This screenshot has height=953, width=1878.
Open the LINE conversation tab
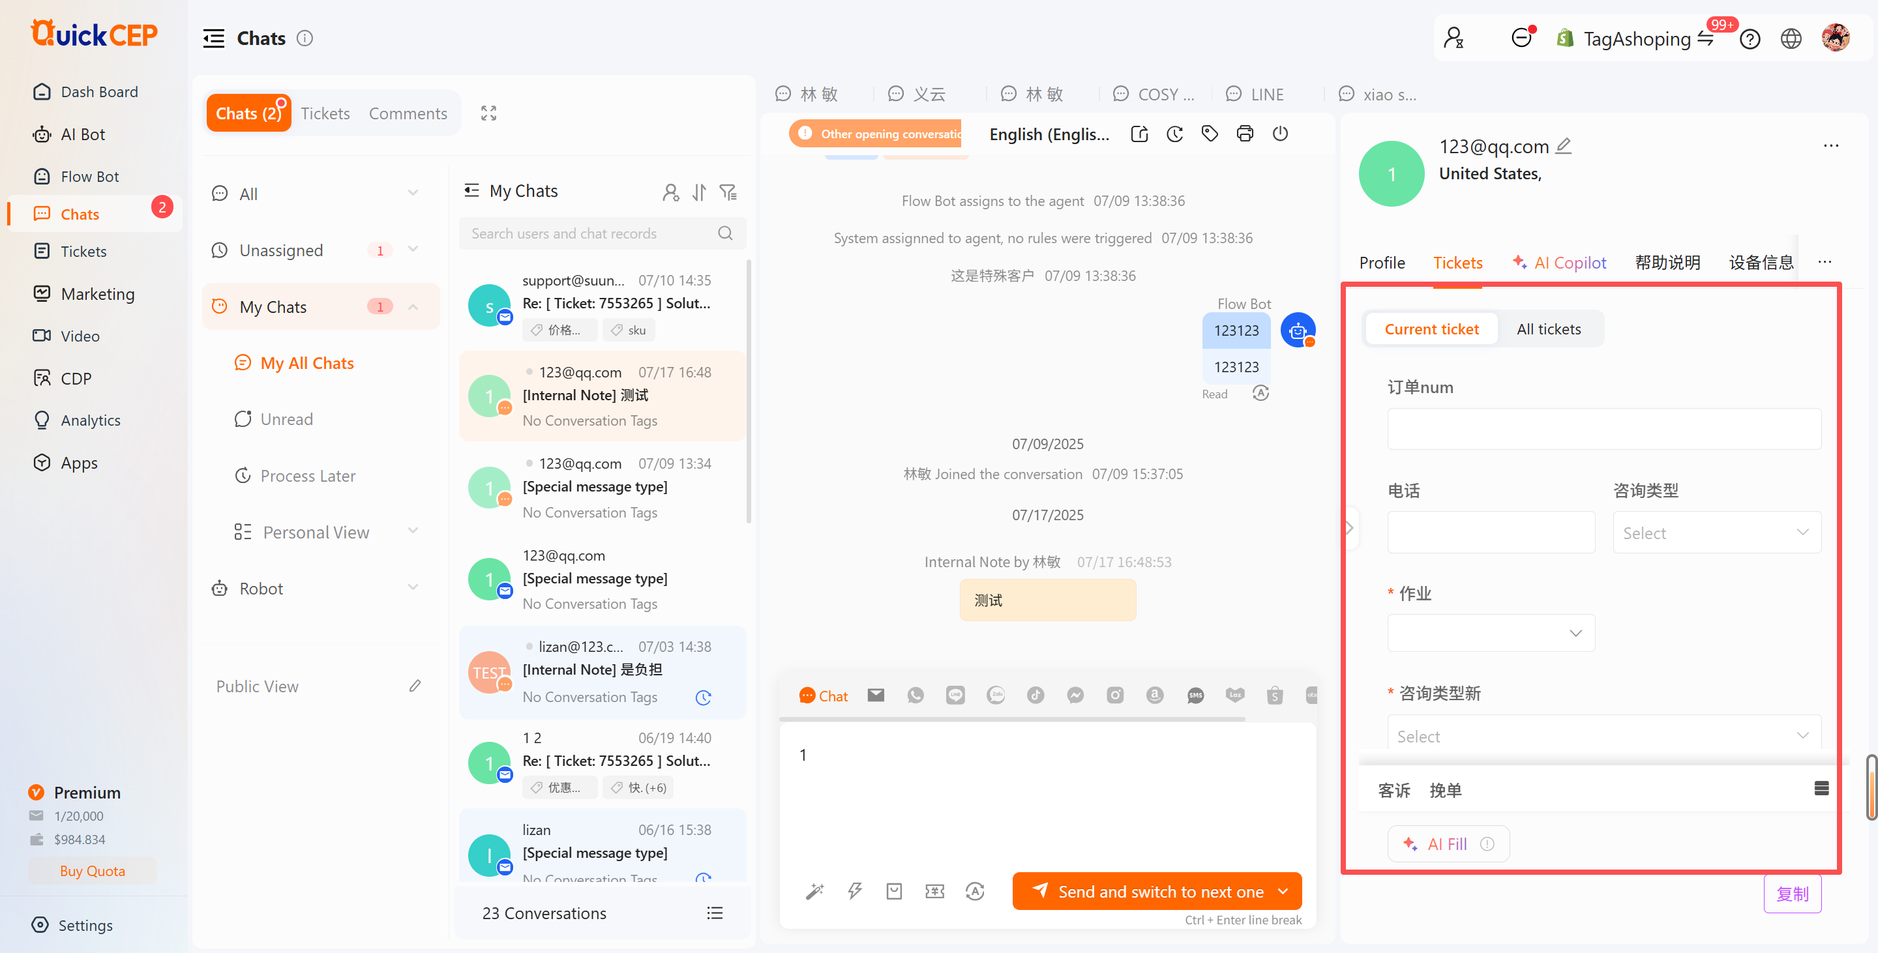(1255, 94)
